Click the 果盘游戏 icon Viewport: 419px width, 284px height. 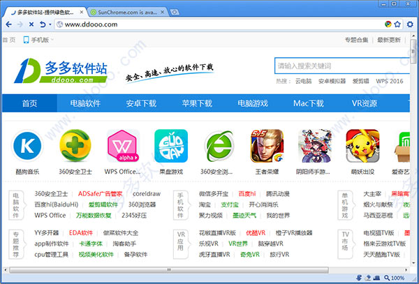(x=171, y=146)
